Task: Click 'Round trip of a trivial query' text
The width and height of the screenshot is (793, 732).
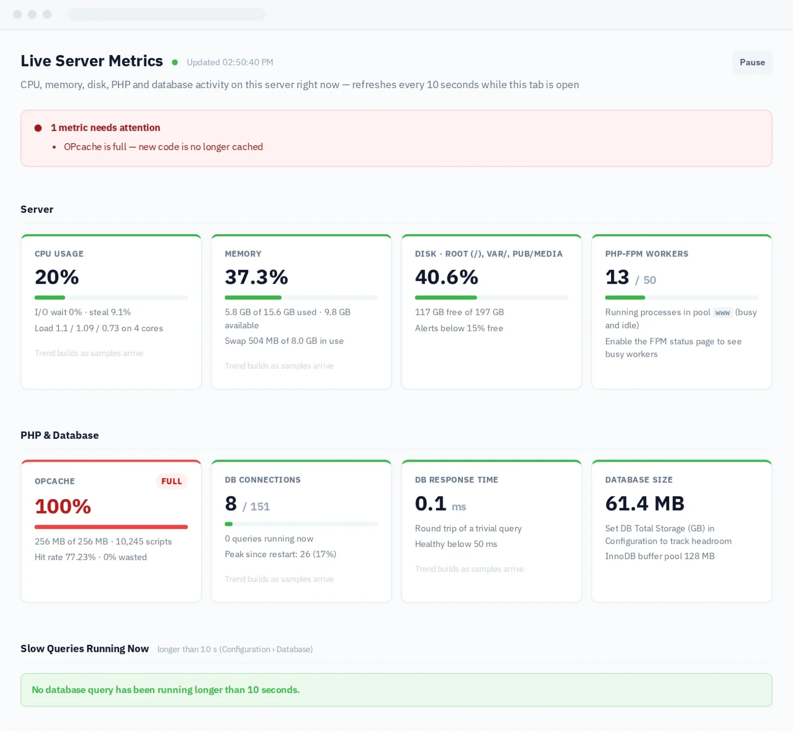Action: click(x=468, y=528)
